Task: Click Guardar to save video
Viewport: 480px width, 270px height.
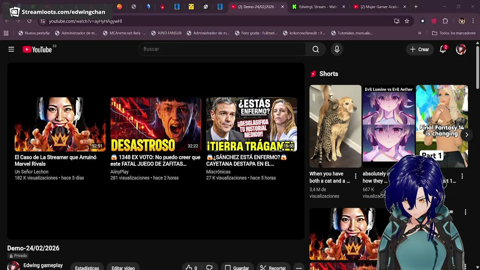Action: (237, 268)
